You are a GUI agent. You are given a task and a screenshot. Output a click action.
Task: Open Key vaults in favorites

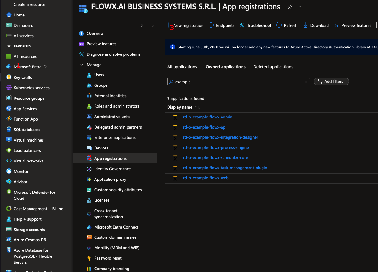[x=23, y=77]
